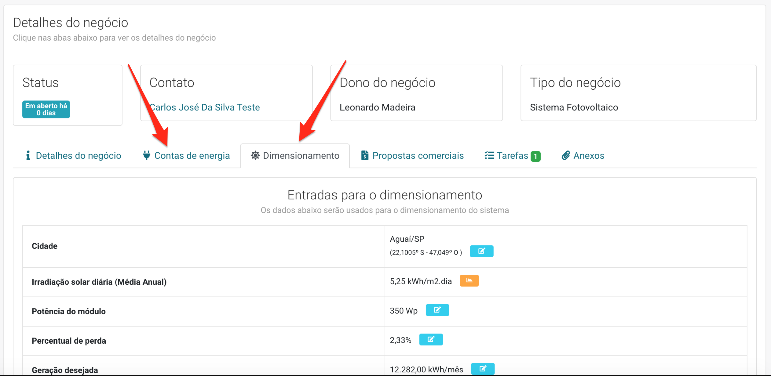The height and width of the screenshot is (376, 771).
Task: Open the Anexos tab
Action: click(x=583, y=156)
